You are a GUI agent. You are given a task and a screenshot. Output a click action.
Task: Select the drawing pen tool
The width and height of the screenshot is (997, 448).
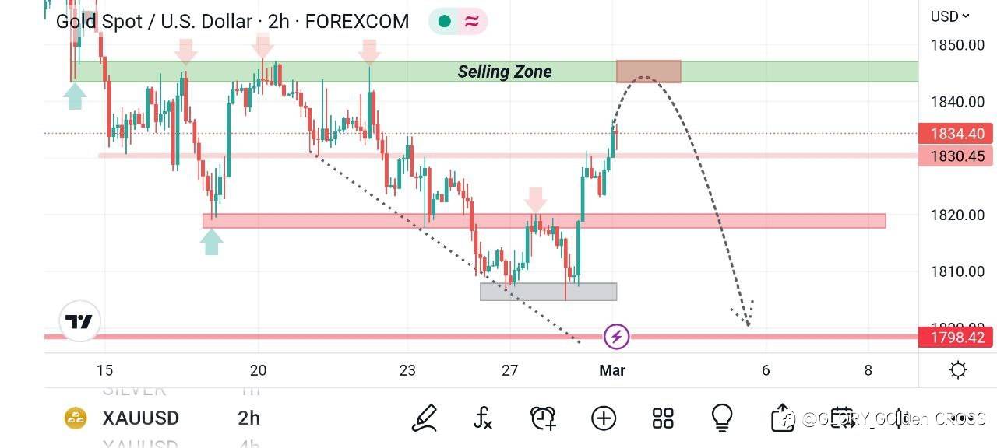(x=425, y=418)
